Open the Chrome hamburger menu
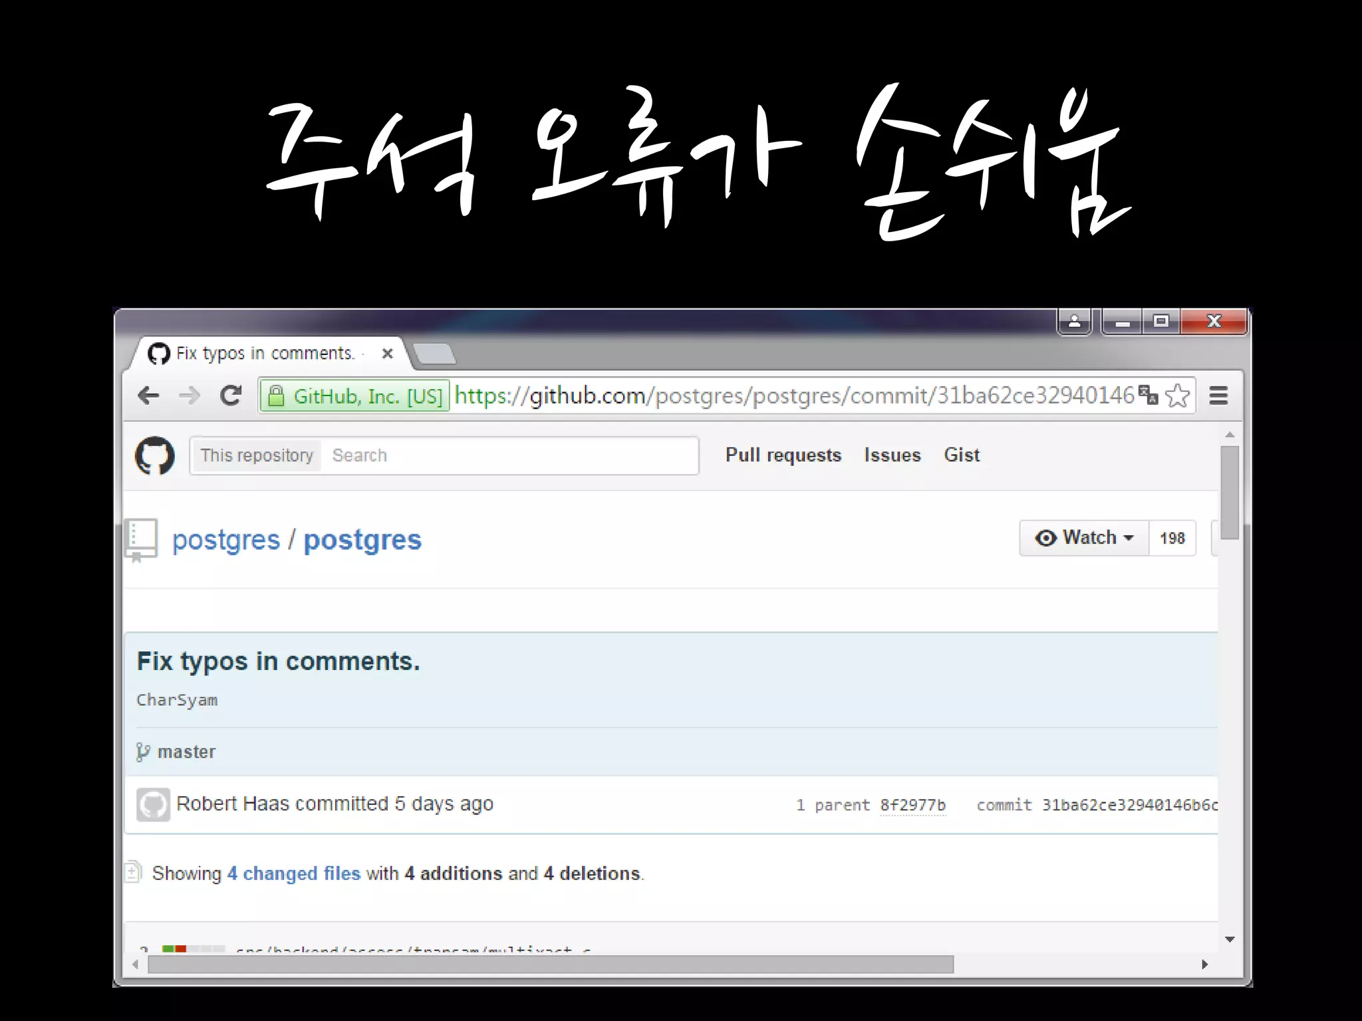Screen dimensions: 1362x1021 1218,396
